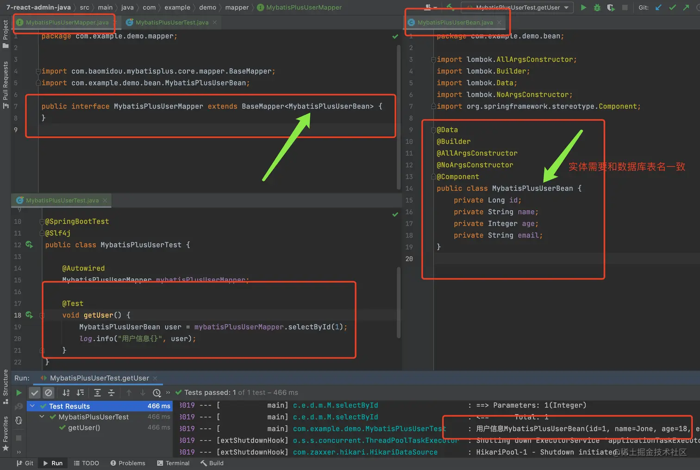Rerun tests with green play in Run panel
Screen dimensions: 700x470
19,393
